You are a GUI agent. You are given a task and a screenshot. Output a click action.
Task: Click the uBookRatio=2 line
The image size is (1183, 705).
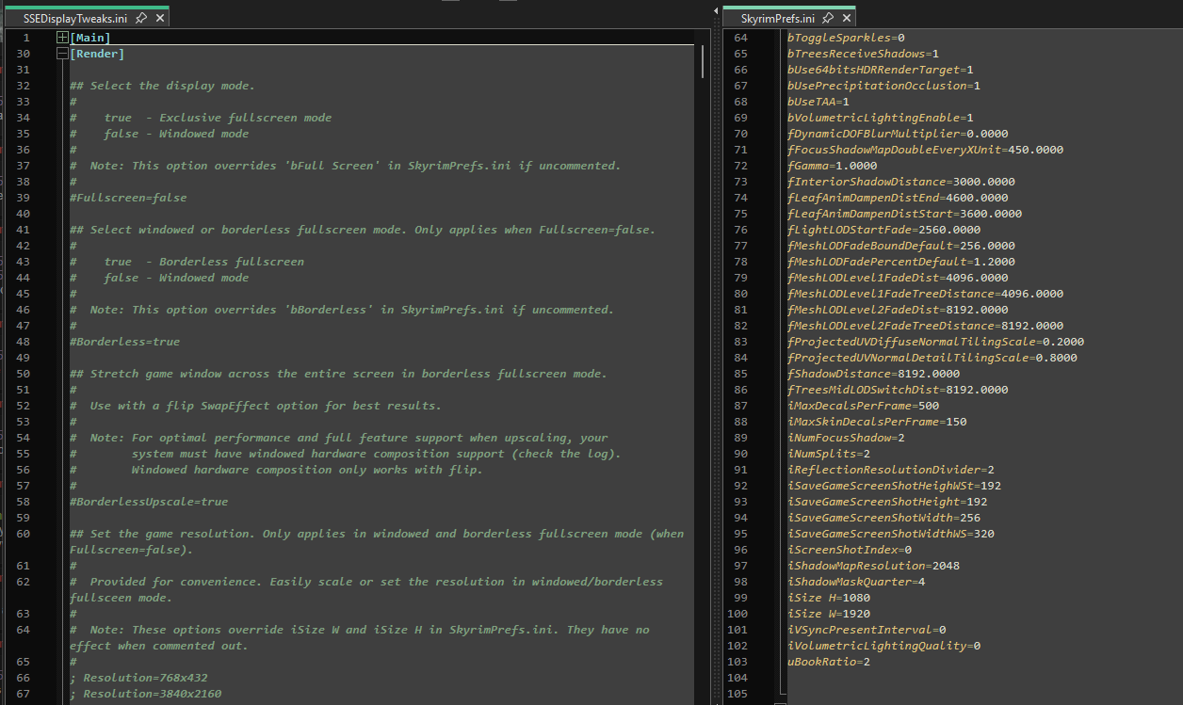click(x=829, y=662)
